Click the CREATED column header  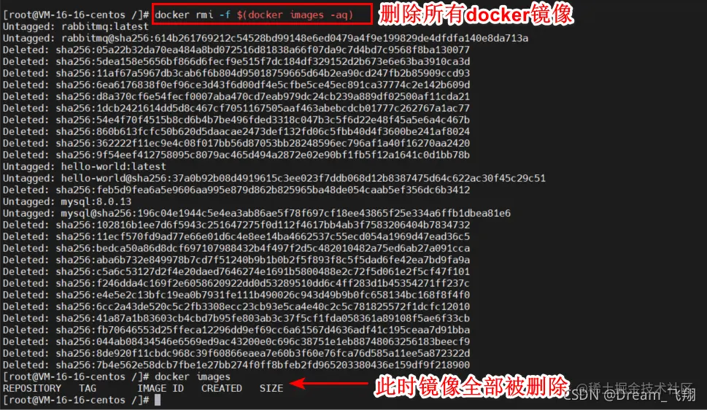tap(221, 388)
